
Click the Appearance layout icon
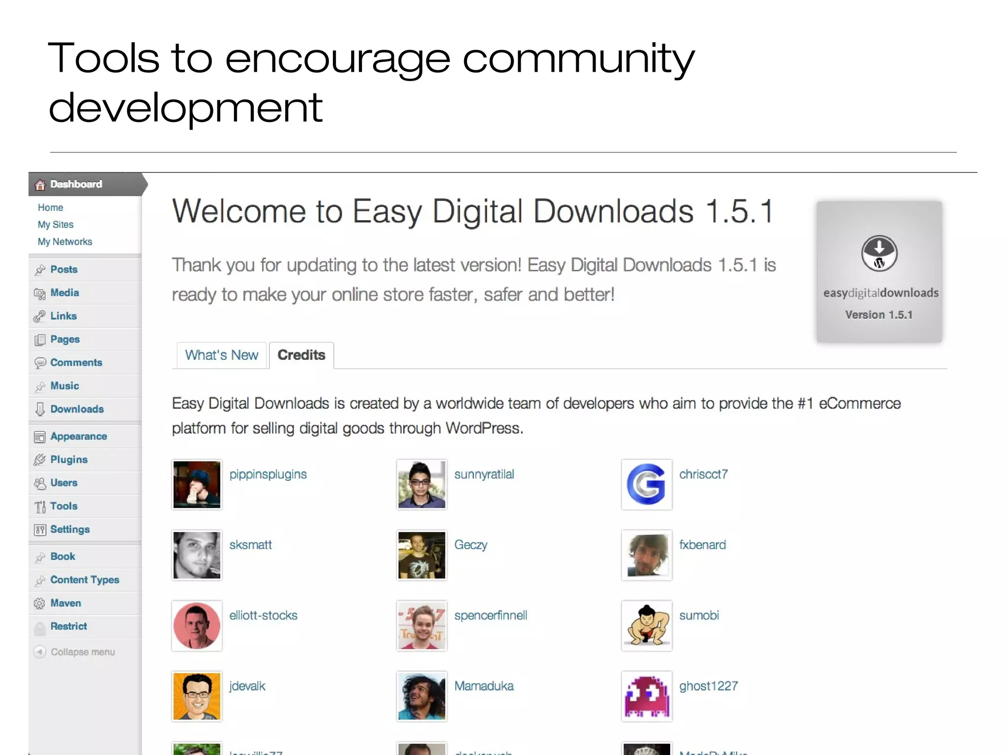(40, 437)
